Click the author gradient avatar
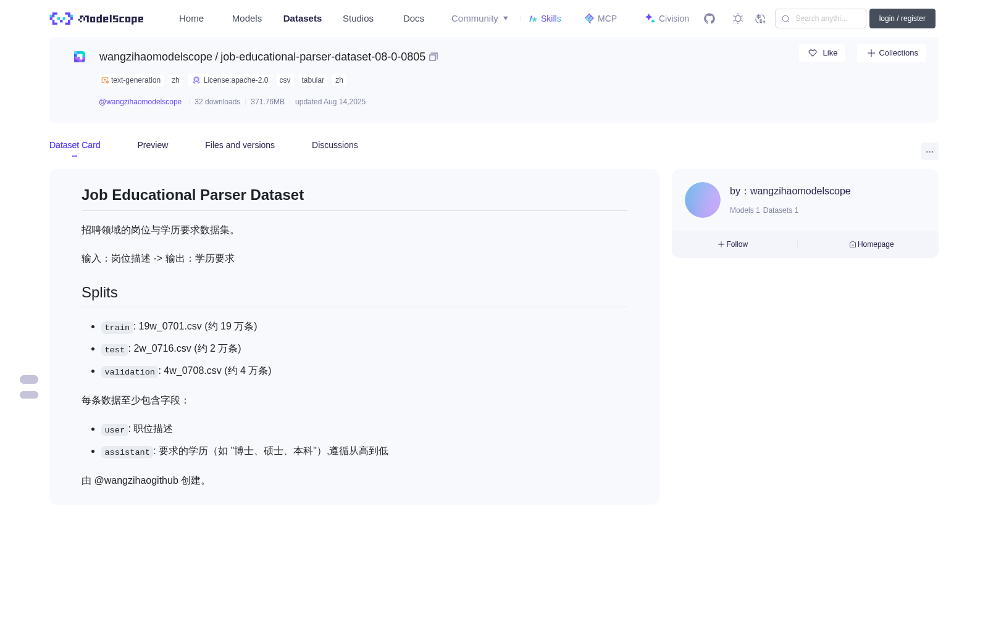This screenshot has width=988, height=617. pyautogui.click(x=703, y=200)
